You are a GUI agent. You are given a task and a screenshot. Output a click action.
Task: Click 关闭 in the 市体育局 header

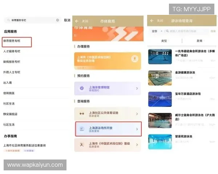coord(85,21)
